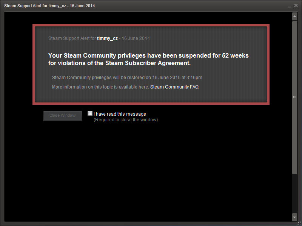Click the vertical scrollbar thumb
302x226 pixels.
pos(294,97)
